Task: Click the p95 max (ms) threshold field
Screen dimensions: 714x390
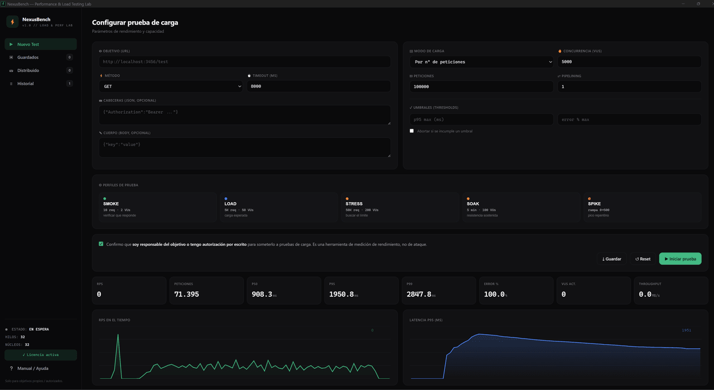Action: click(481, 119)
